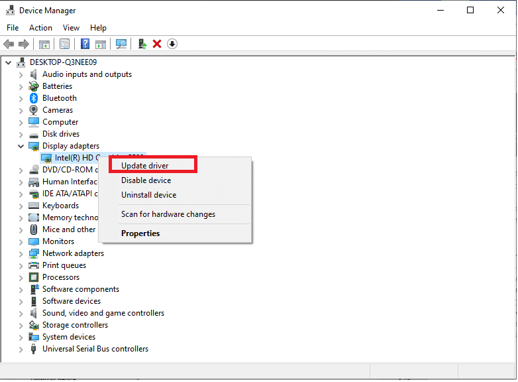Click the Mice and other mouse icon
This screenshot has width=518, height=382.
coord(34,229)
